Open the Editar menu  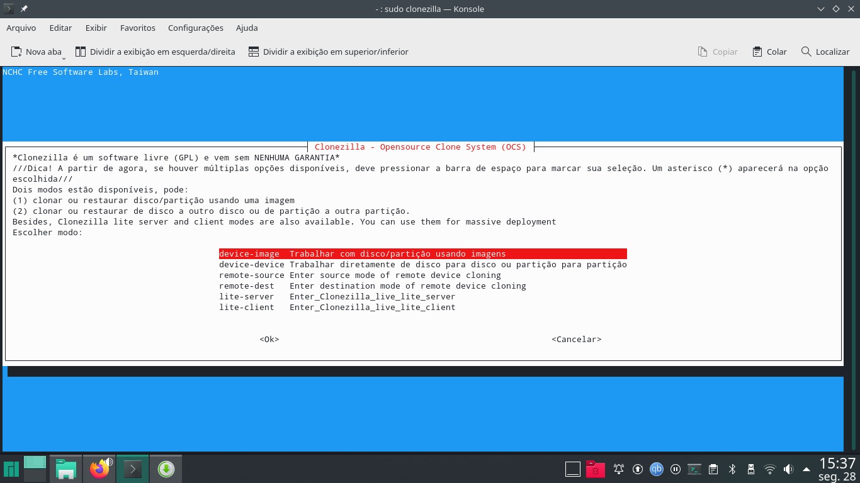[60, 28]
